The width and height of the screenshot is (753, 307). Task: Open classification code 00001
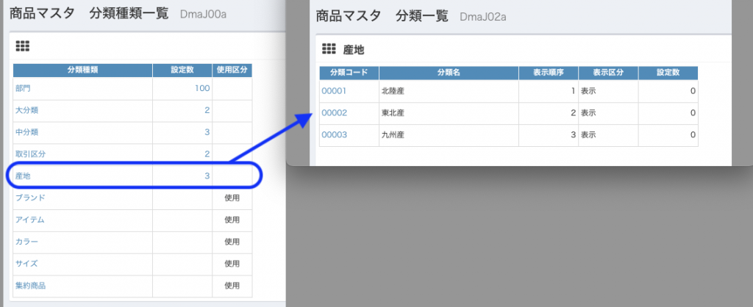[334, 91]
